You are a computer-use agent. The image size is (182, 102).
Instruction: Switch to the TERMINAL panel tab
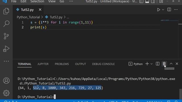(24, 64)
